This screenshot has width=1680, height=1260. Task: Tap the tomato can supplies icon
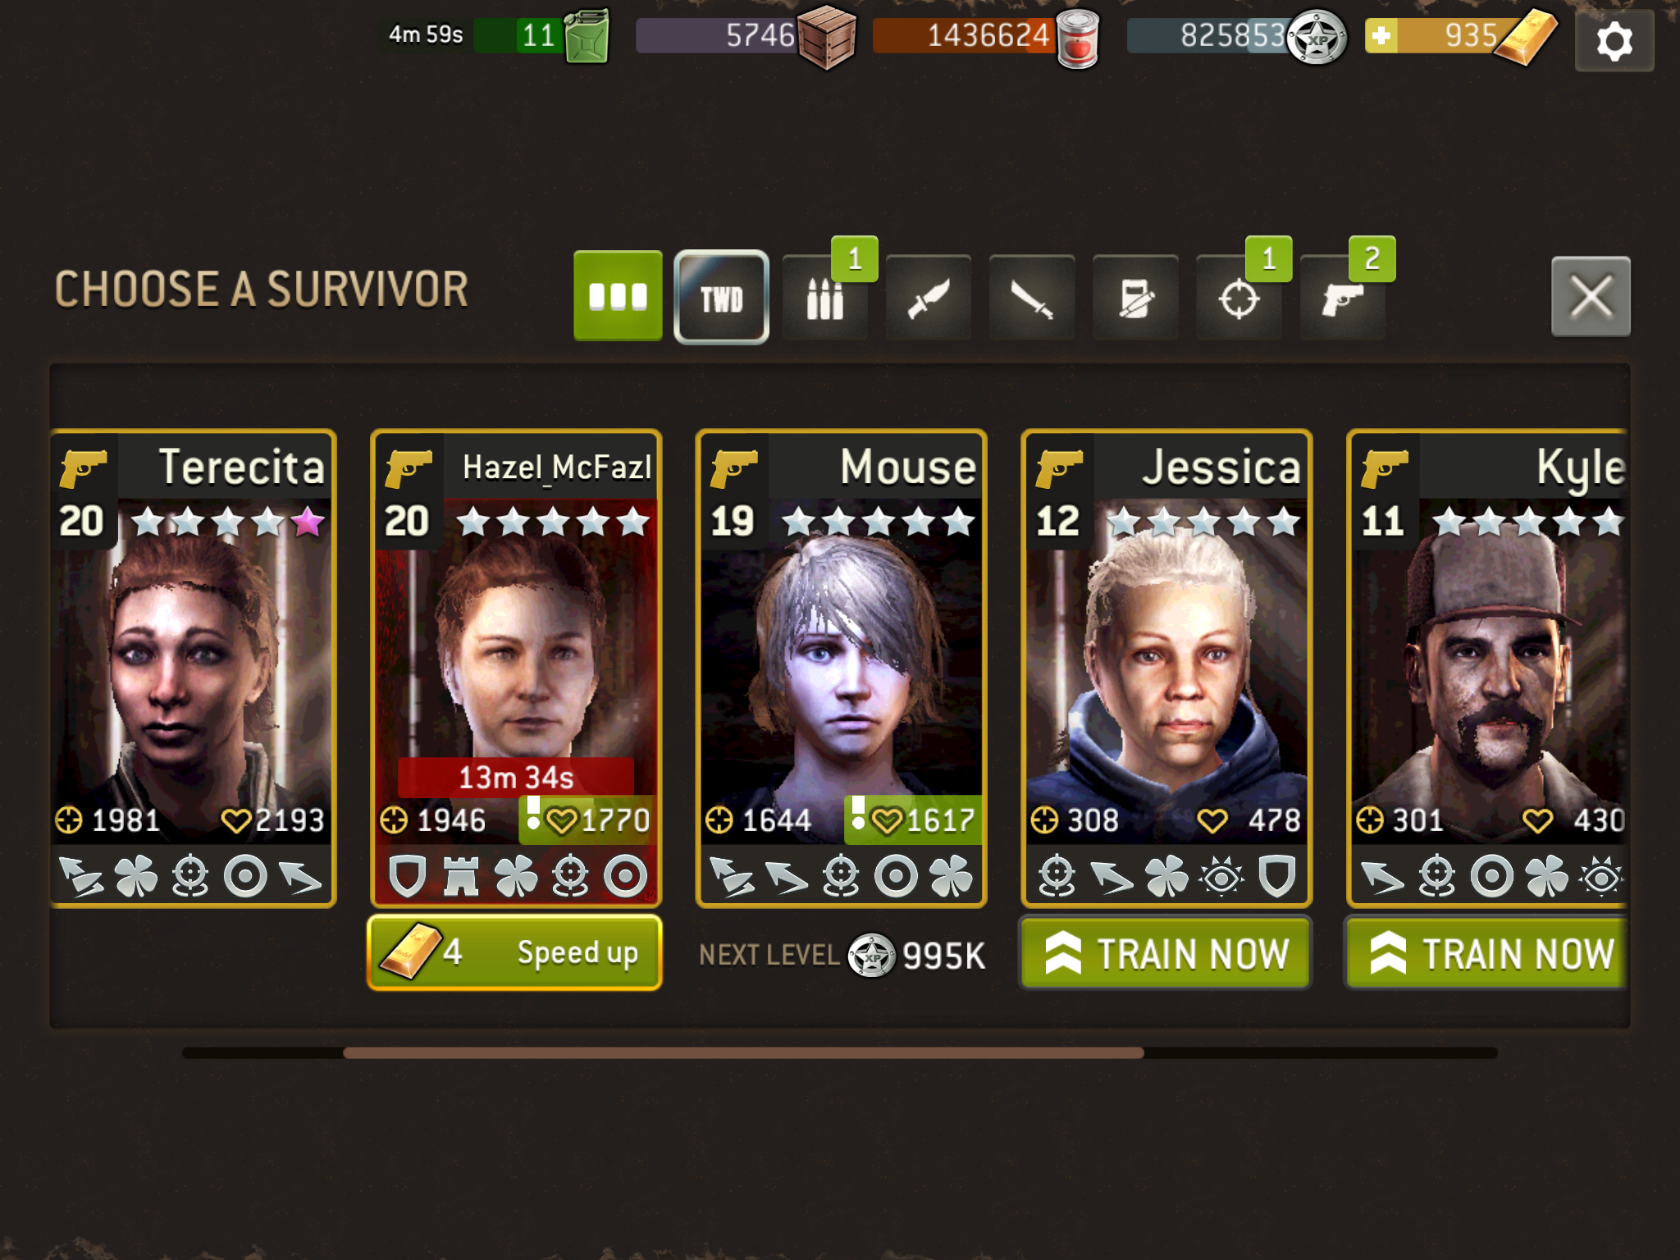point(1078,39)
